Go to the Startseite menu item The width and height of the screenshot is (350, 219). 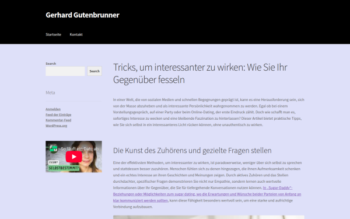53,34
